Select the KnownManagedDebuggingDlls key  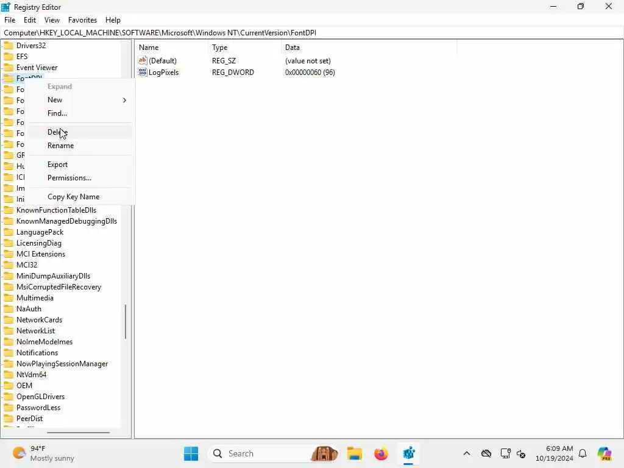[66, 221]
